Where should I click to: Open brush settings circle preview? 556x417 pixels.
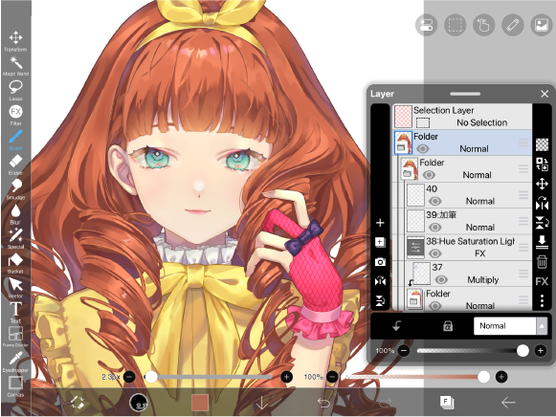point(139,403)
